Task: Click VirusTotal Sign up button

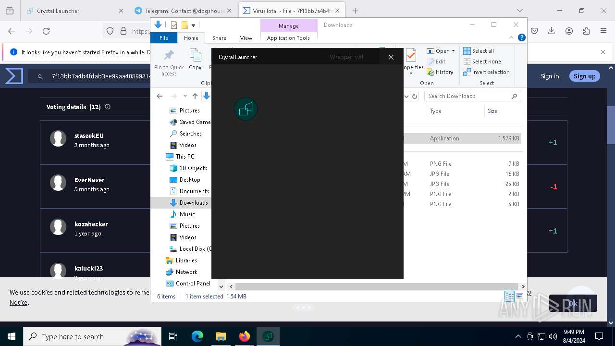Action: [584, 76]
